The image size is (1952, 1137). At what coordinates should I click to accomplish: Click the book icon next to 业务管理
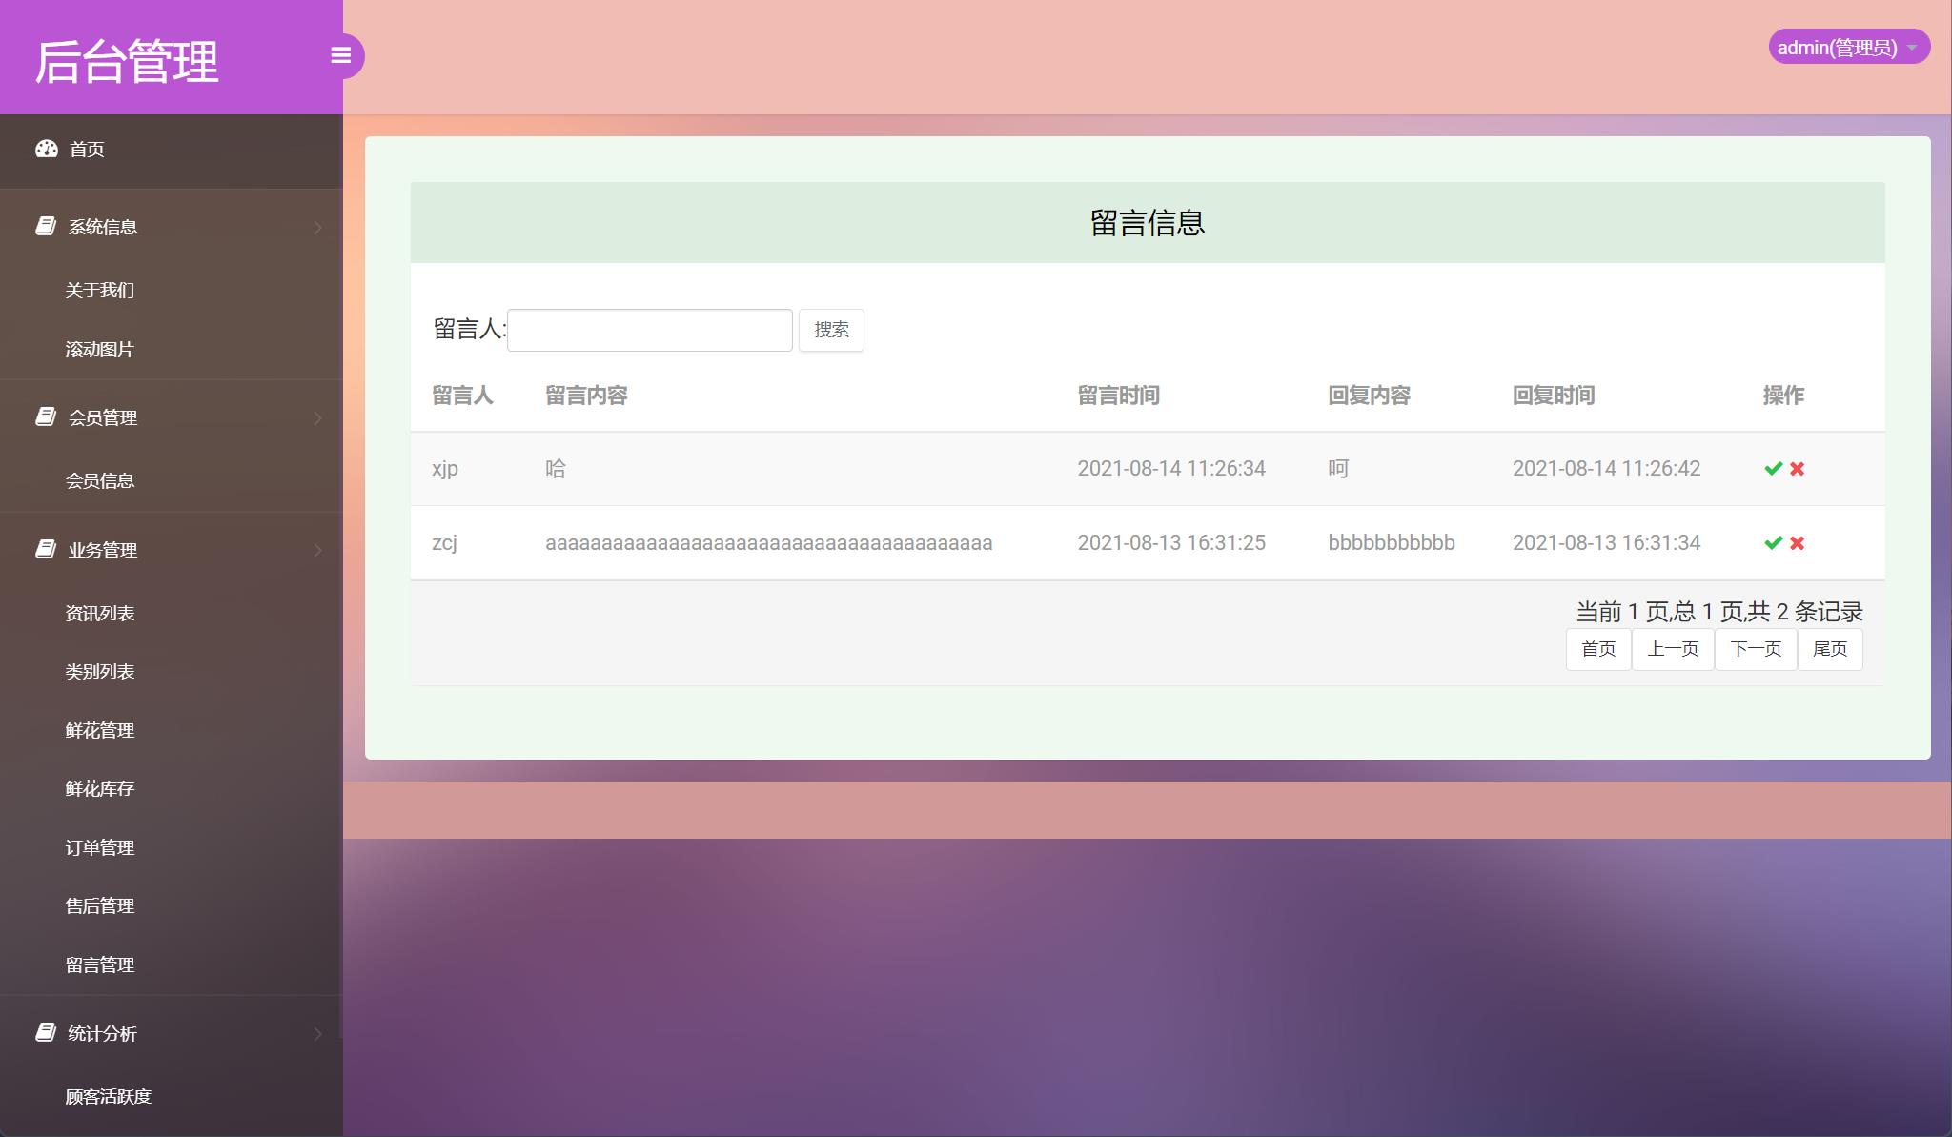coord(45,549)
